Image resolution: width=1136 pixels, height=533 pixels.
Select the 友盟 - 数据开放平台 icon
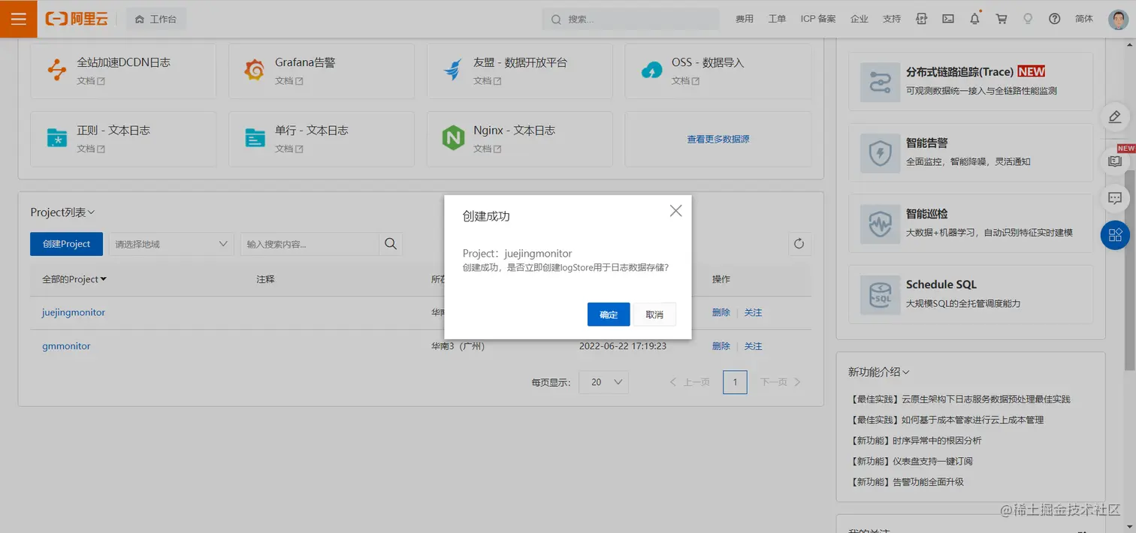pyautogui.click(x=452, y=71)
